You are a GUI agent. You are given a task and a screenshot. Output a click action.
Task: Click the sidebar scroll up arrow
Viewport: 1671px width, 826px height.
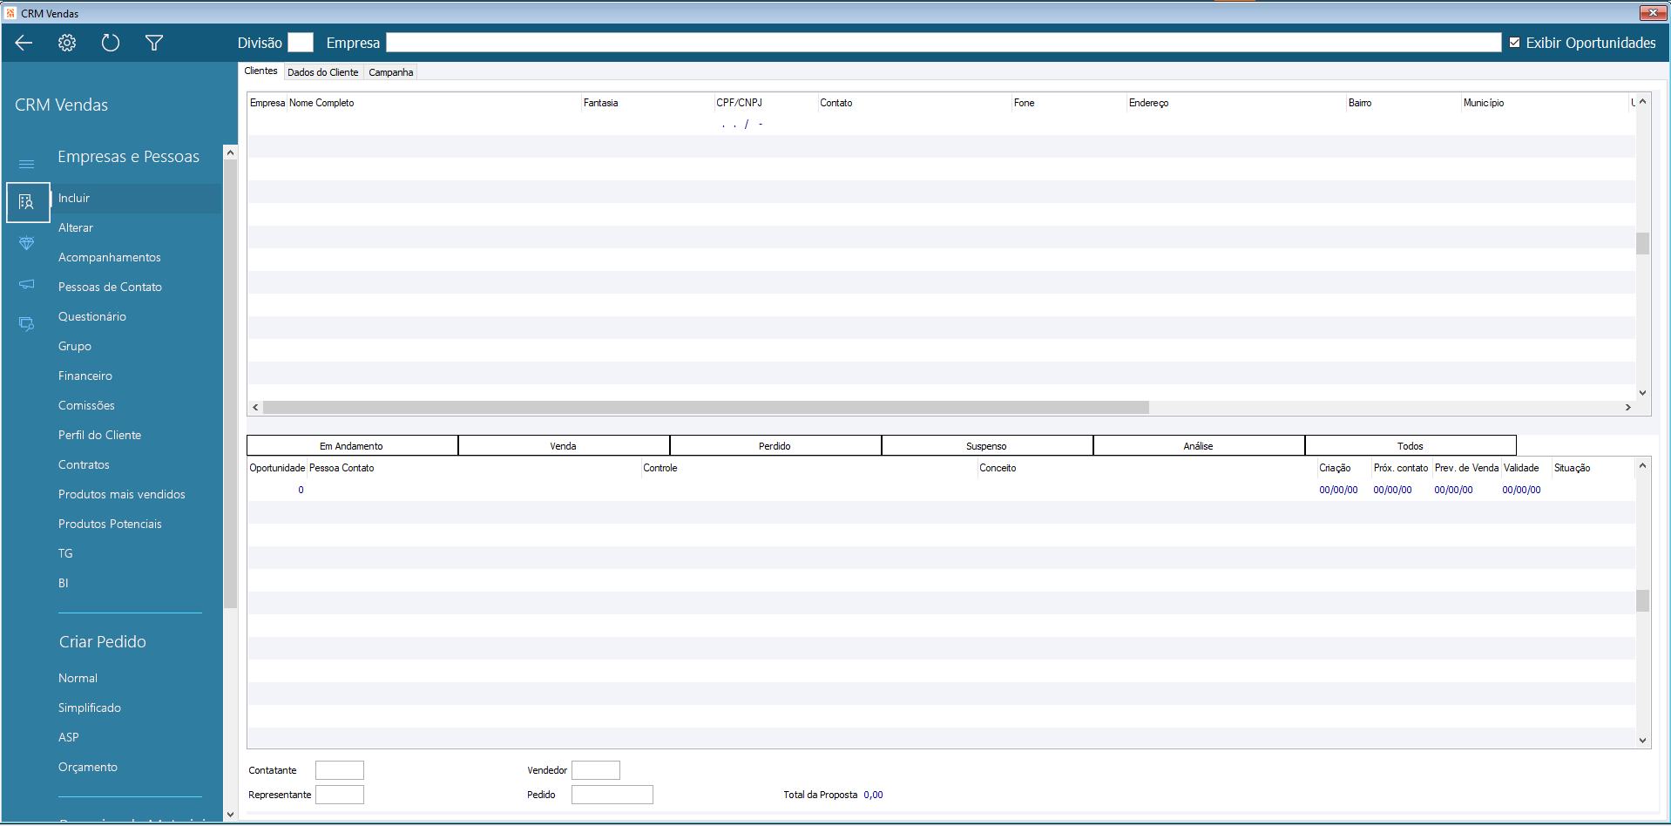[230, 152]
